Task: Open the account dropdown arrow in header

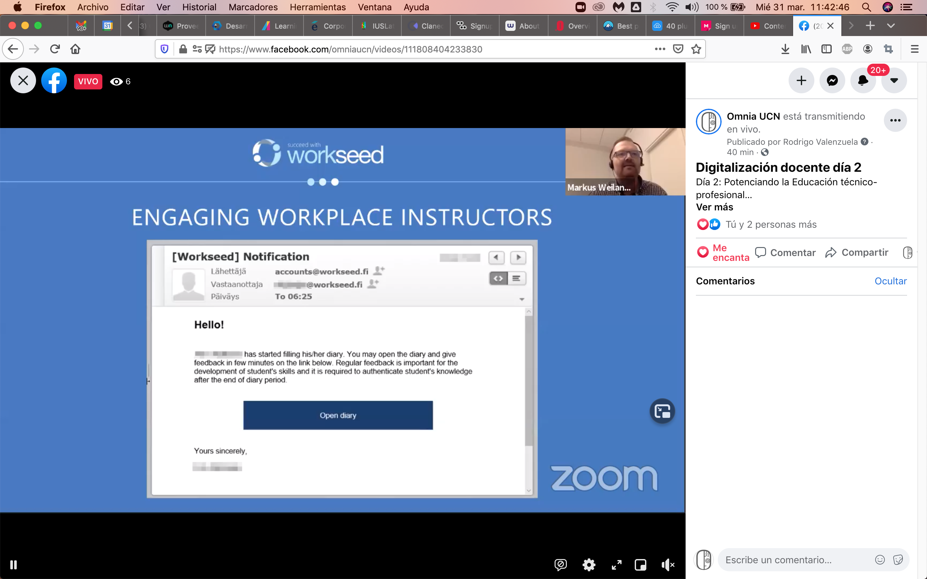Action: point(894,80)
